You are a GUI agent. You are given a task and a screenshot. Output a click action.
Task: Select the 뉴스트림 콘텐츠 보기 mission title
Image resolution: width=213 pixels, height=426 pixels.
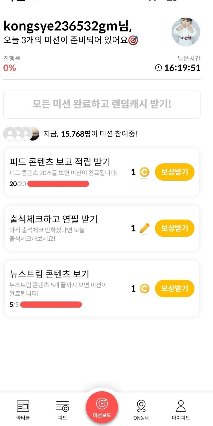(49, 274)
